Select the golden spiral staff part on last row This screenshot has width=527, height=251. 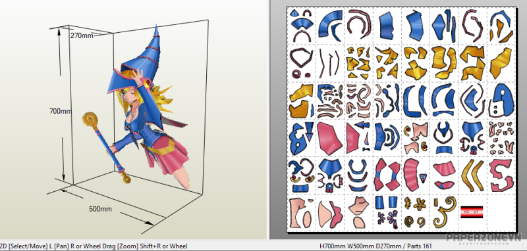(x=445, y=212)
